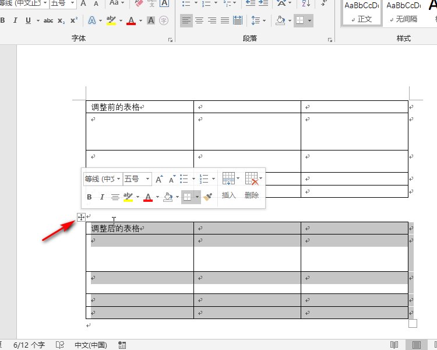Select the 无间隔 style
The image size is (437, 350).
pyautogui.click(x=403, y=13)
